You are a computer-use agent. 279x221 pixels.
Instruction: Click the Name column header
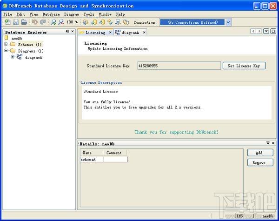click(92, 153)
